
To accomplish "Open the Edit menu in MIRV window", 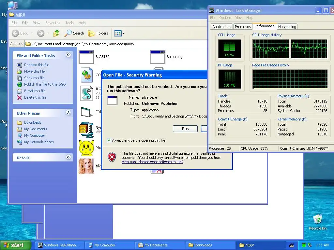I will [x=25, y=23].
